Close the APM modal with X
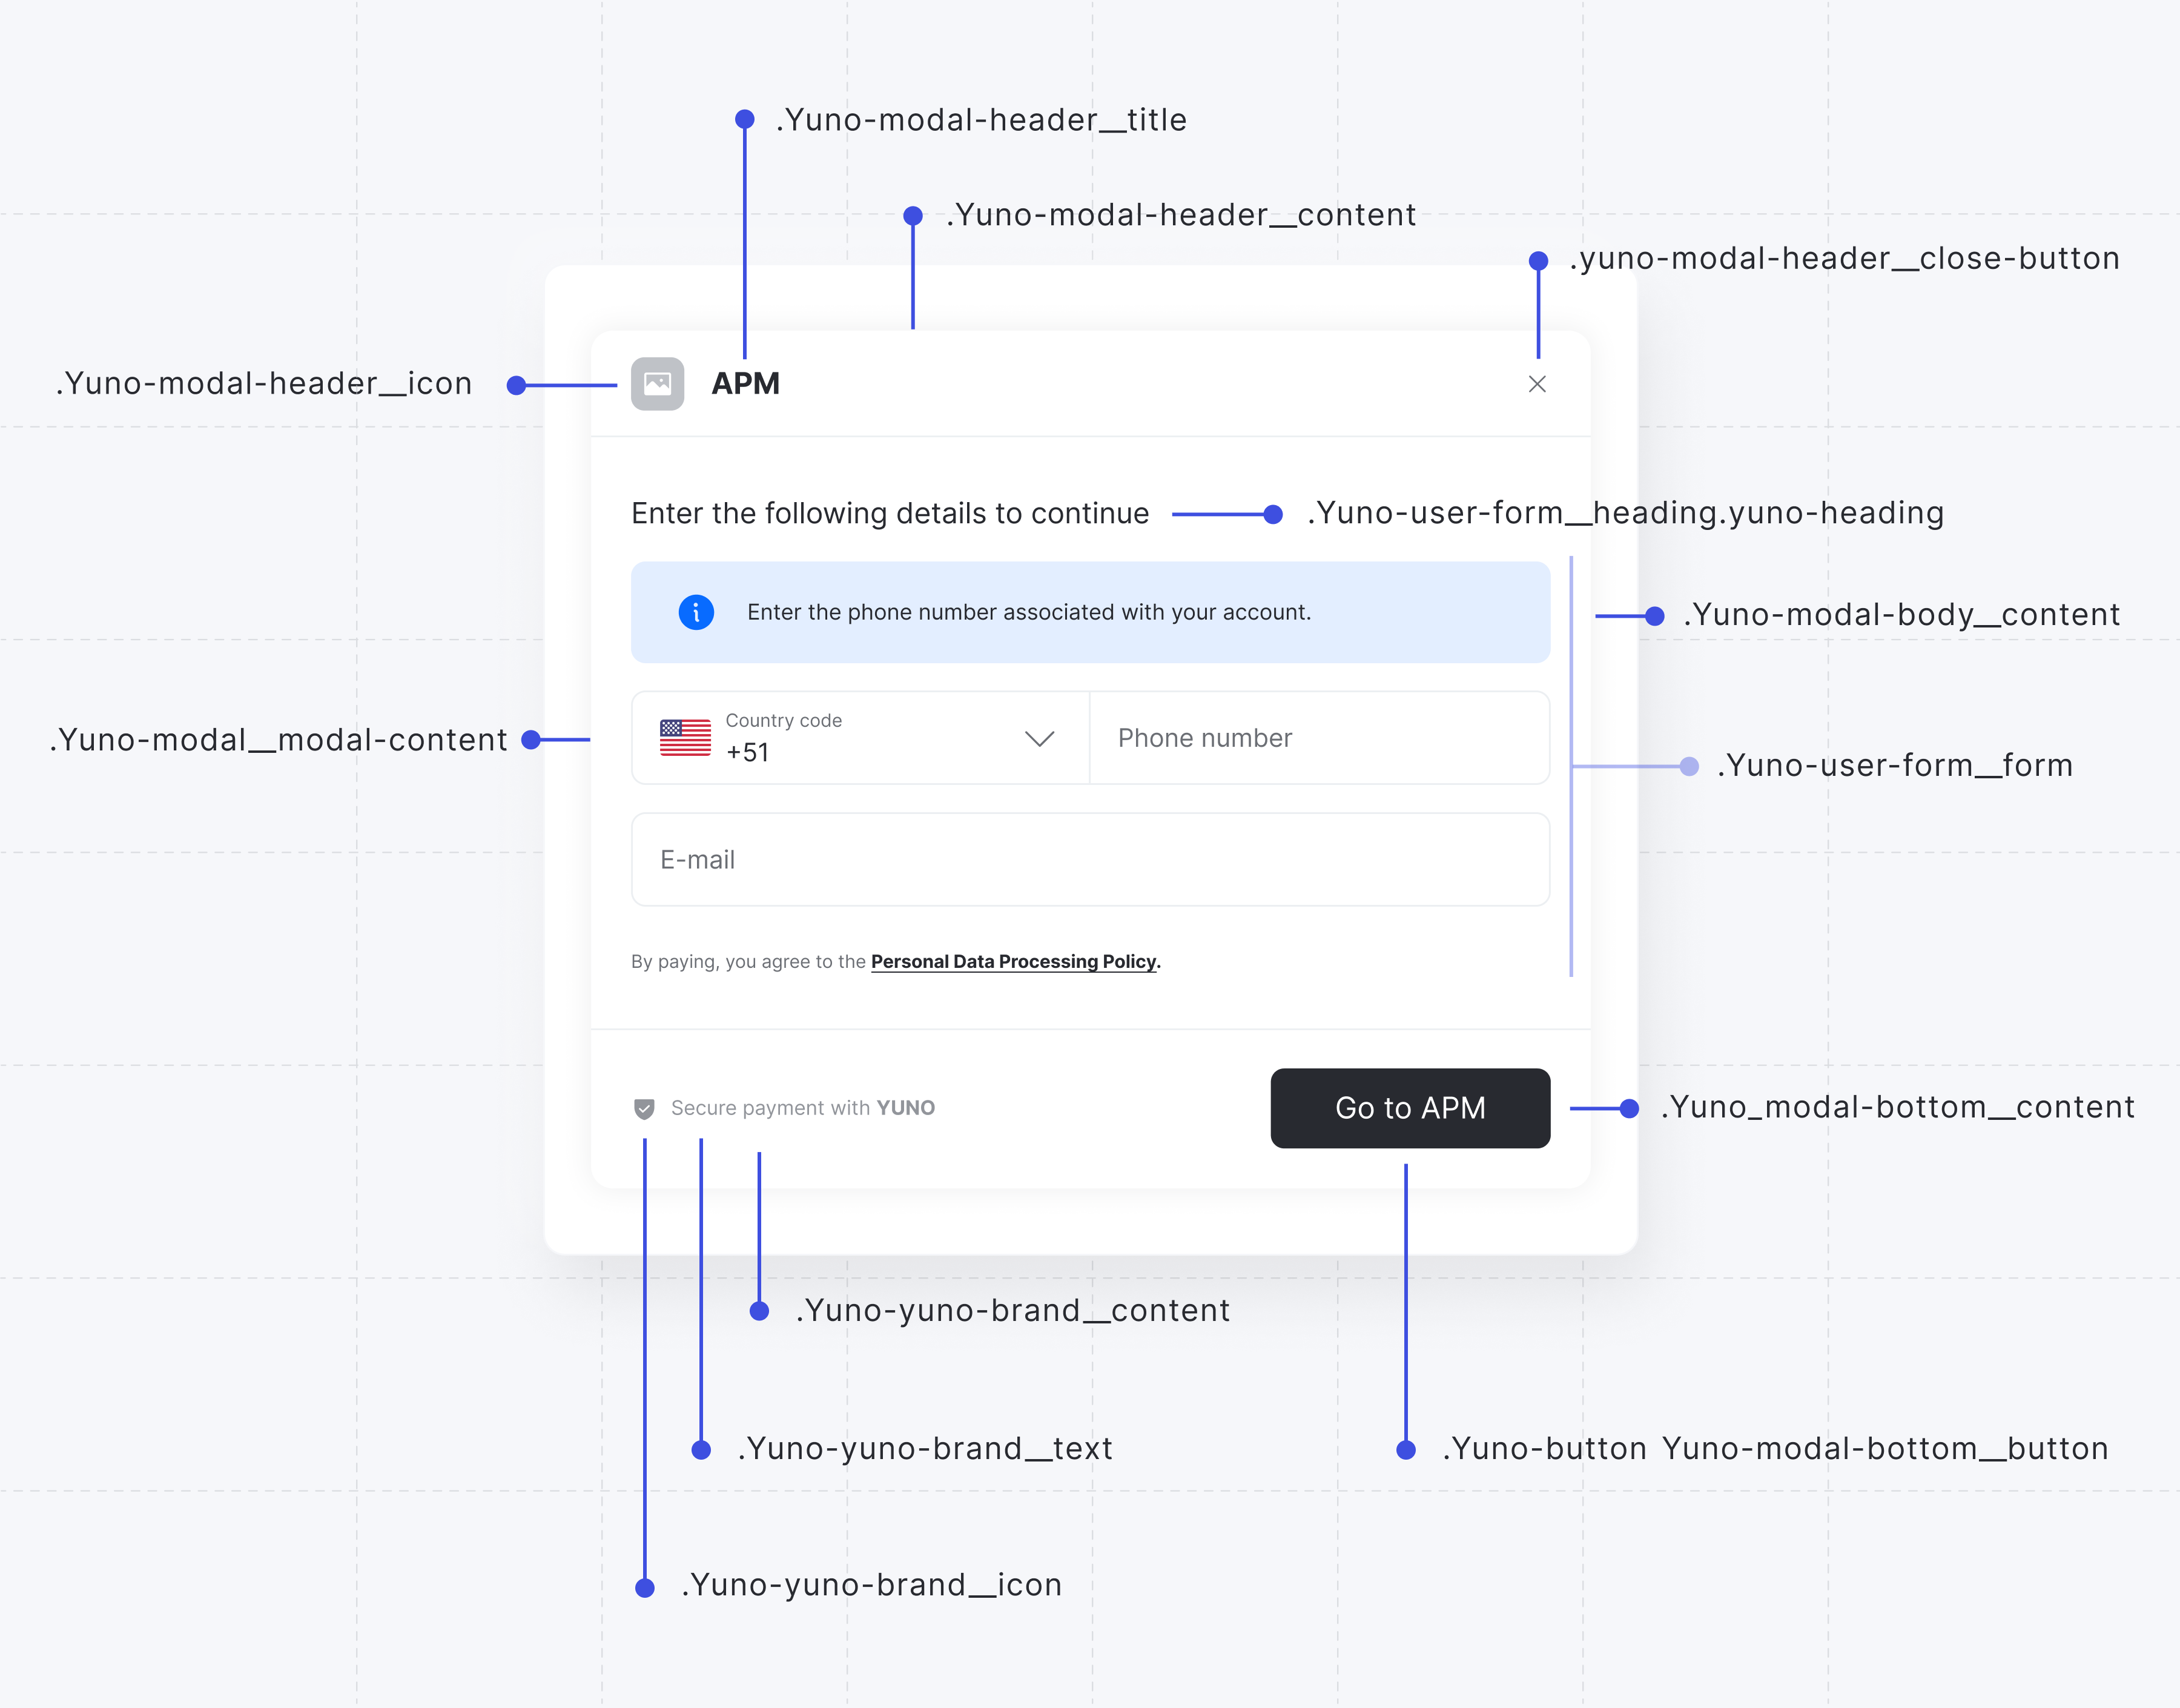The width and height of the screenshot is (2180, 1708). (1536, 384)
